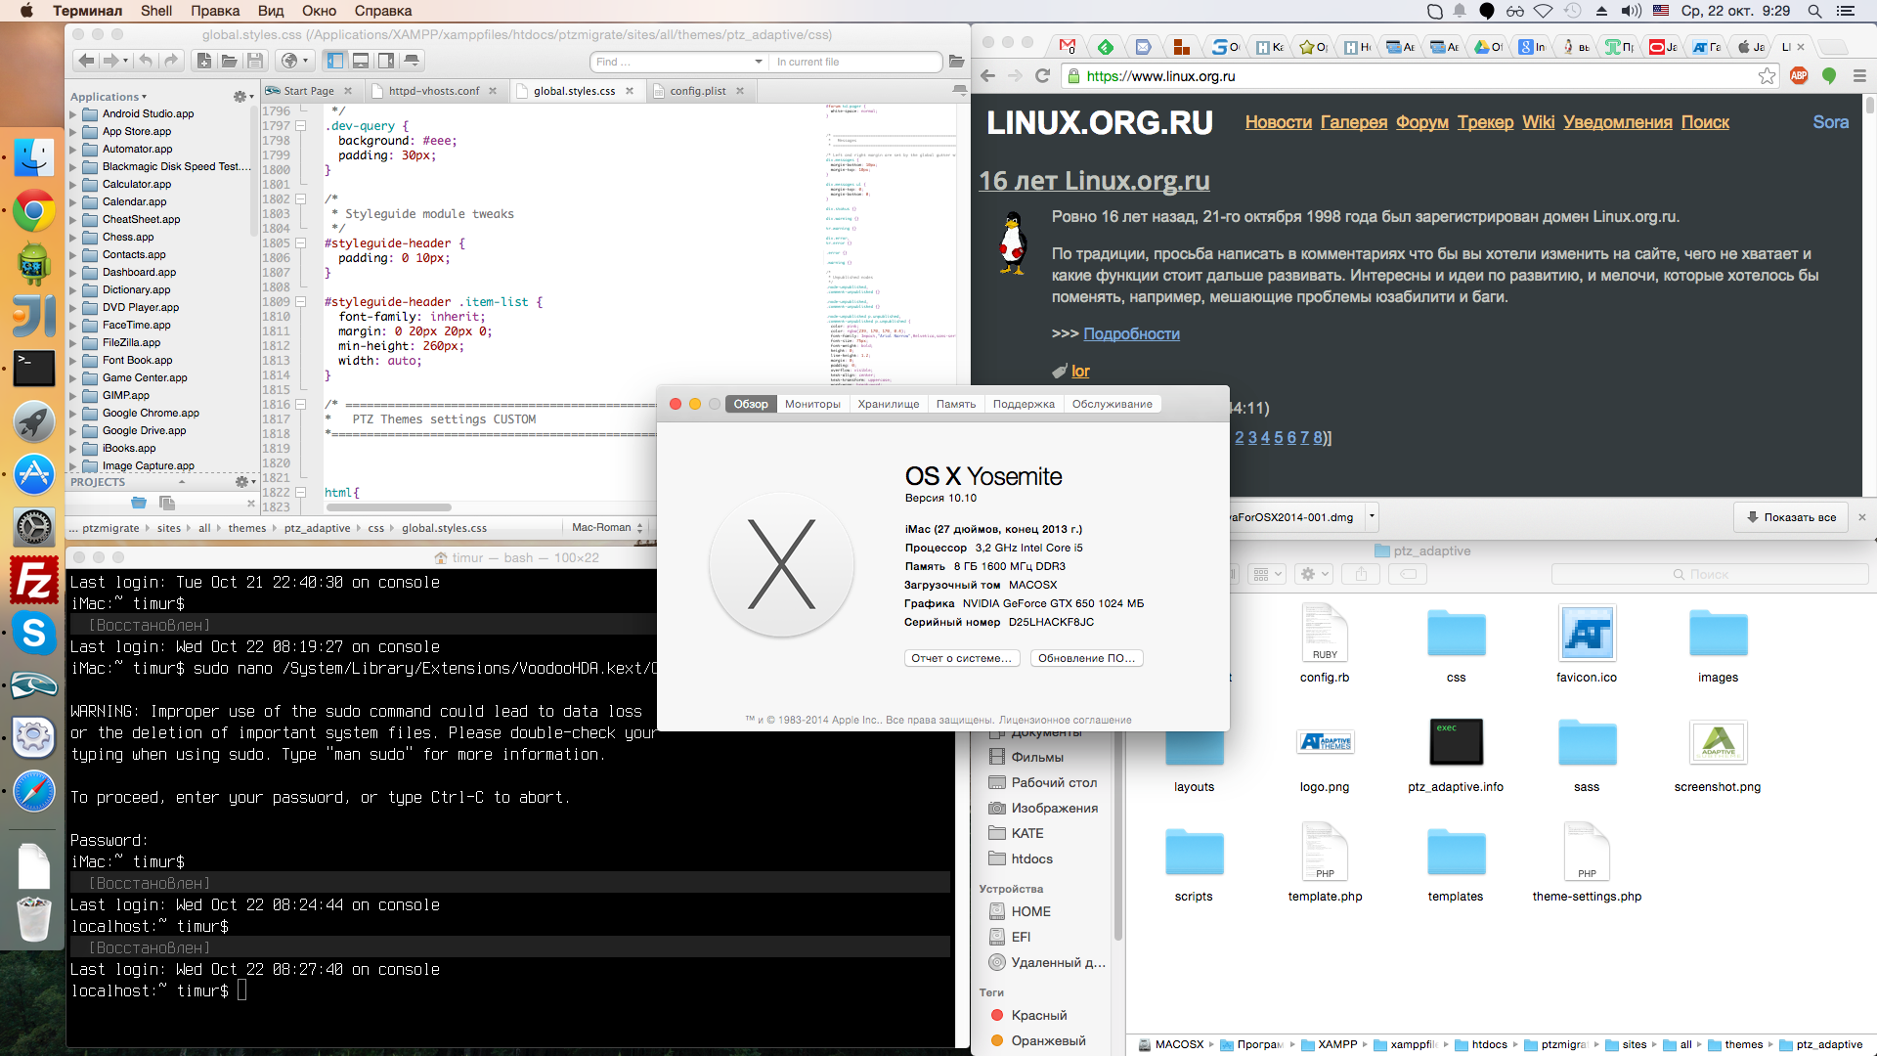Select Оранжевый tag in Finder sidebar

point(1048,1040)
